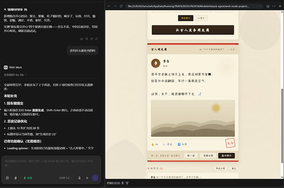Click the 导出文案 button
Viewport: 284px width, 188px height.
(x=221, y=168)
